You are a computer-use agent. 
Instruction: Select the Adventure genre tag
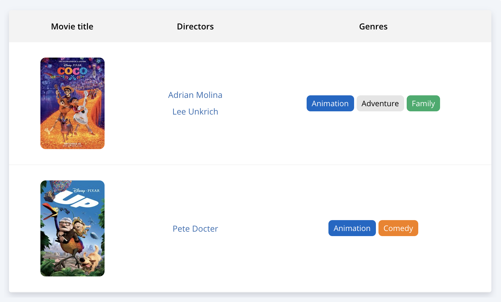click(380, 103)
